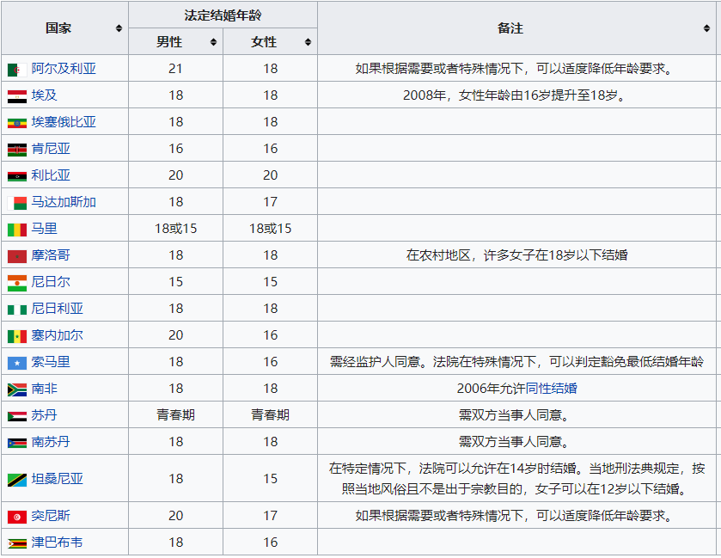Screen dimensions: 721x558
Task: Go to the 苏丹 article link
Action: (x=44, y=415)
